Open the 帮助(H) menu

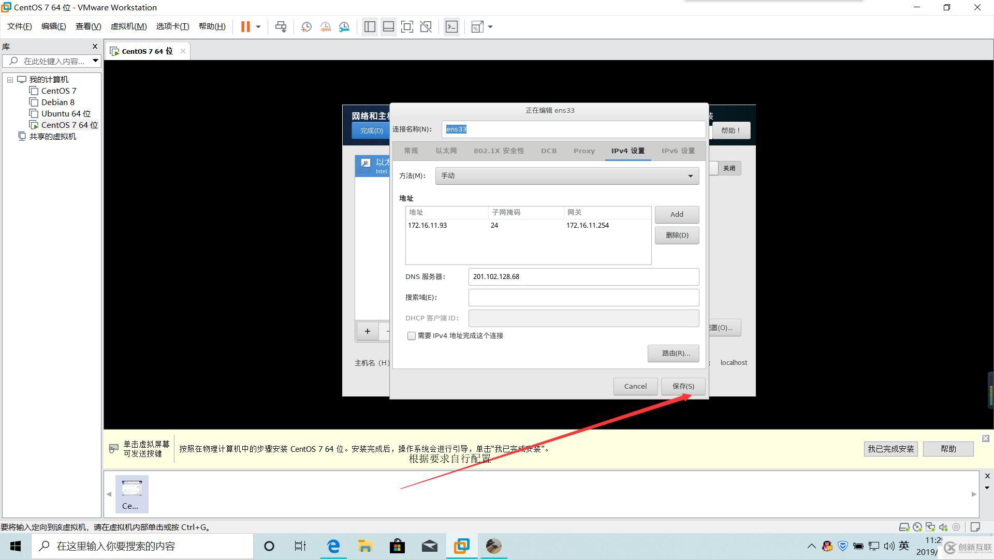212,26
